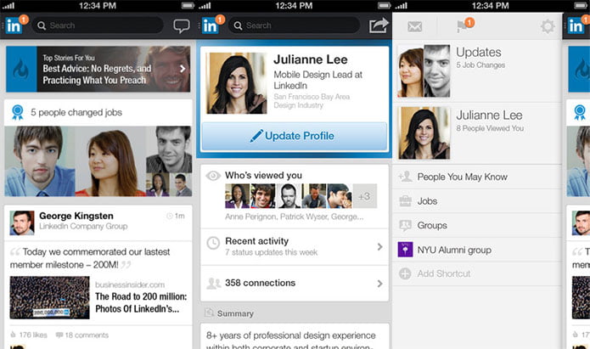Tap comment icon beside 18 comments
Viewport: 590px width, 349px height.
[59, 335]
